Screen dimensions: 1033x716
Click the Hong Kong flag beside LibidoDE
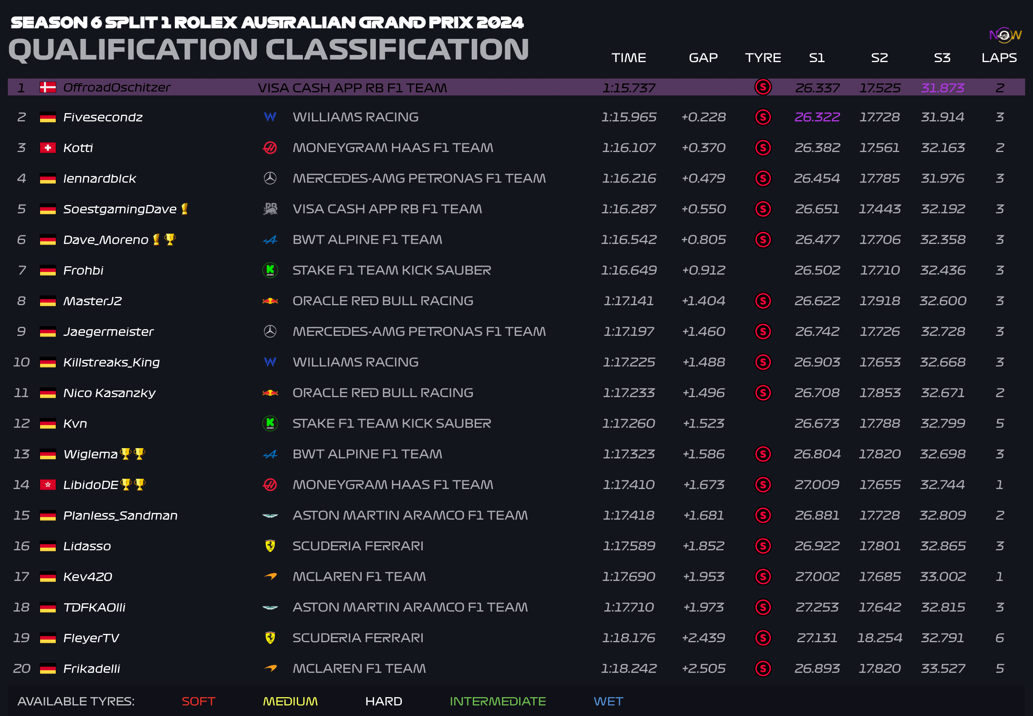(48, 485)
